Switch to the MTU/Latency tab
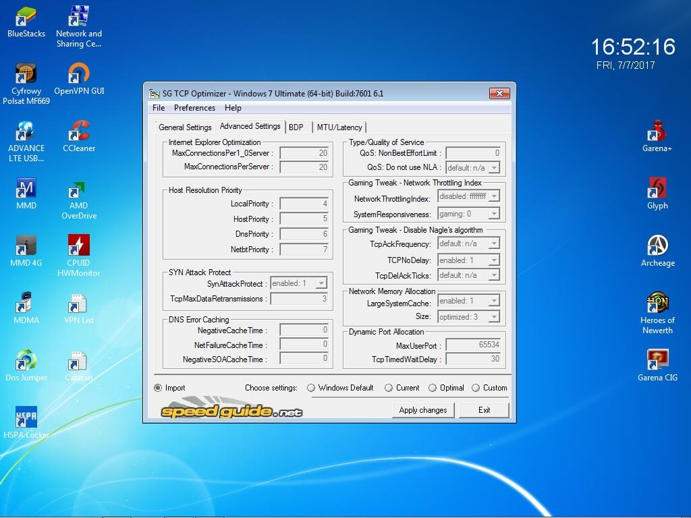 pyautogui.click(x=339, y=127)
